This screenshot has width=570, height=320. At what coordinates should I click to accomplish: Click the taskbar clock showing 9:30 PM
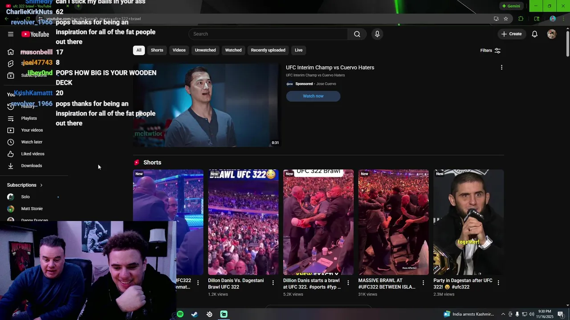click(x=546, y=314)
